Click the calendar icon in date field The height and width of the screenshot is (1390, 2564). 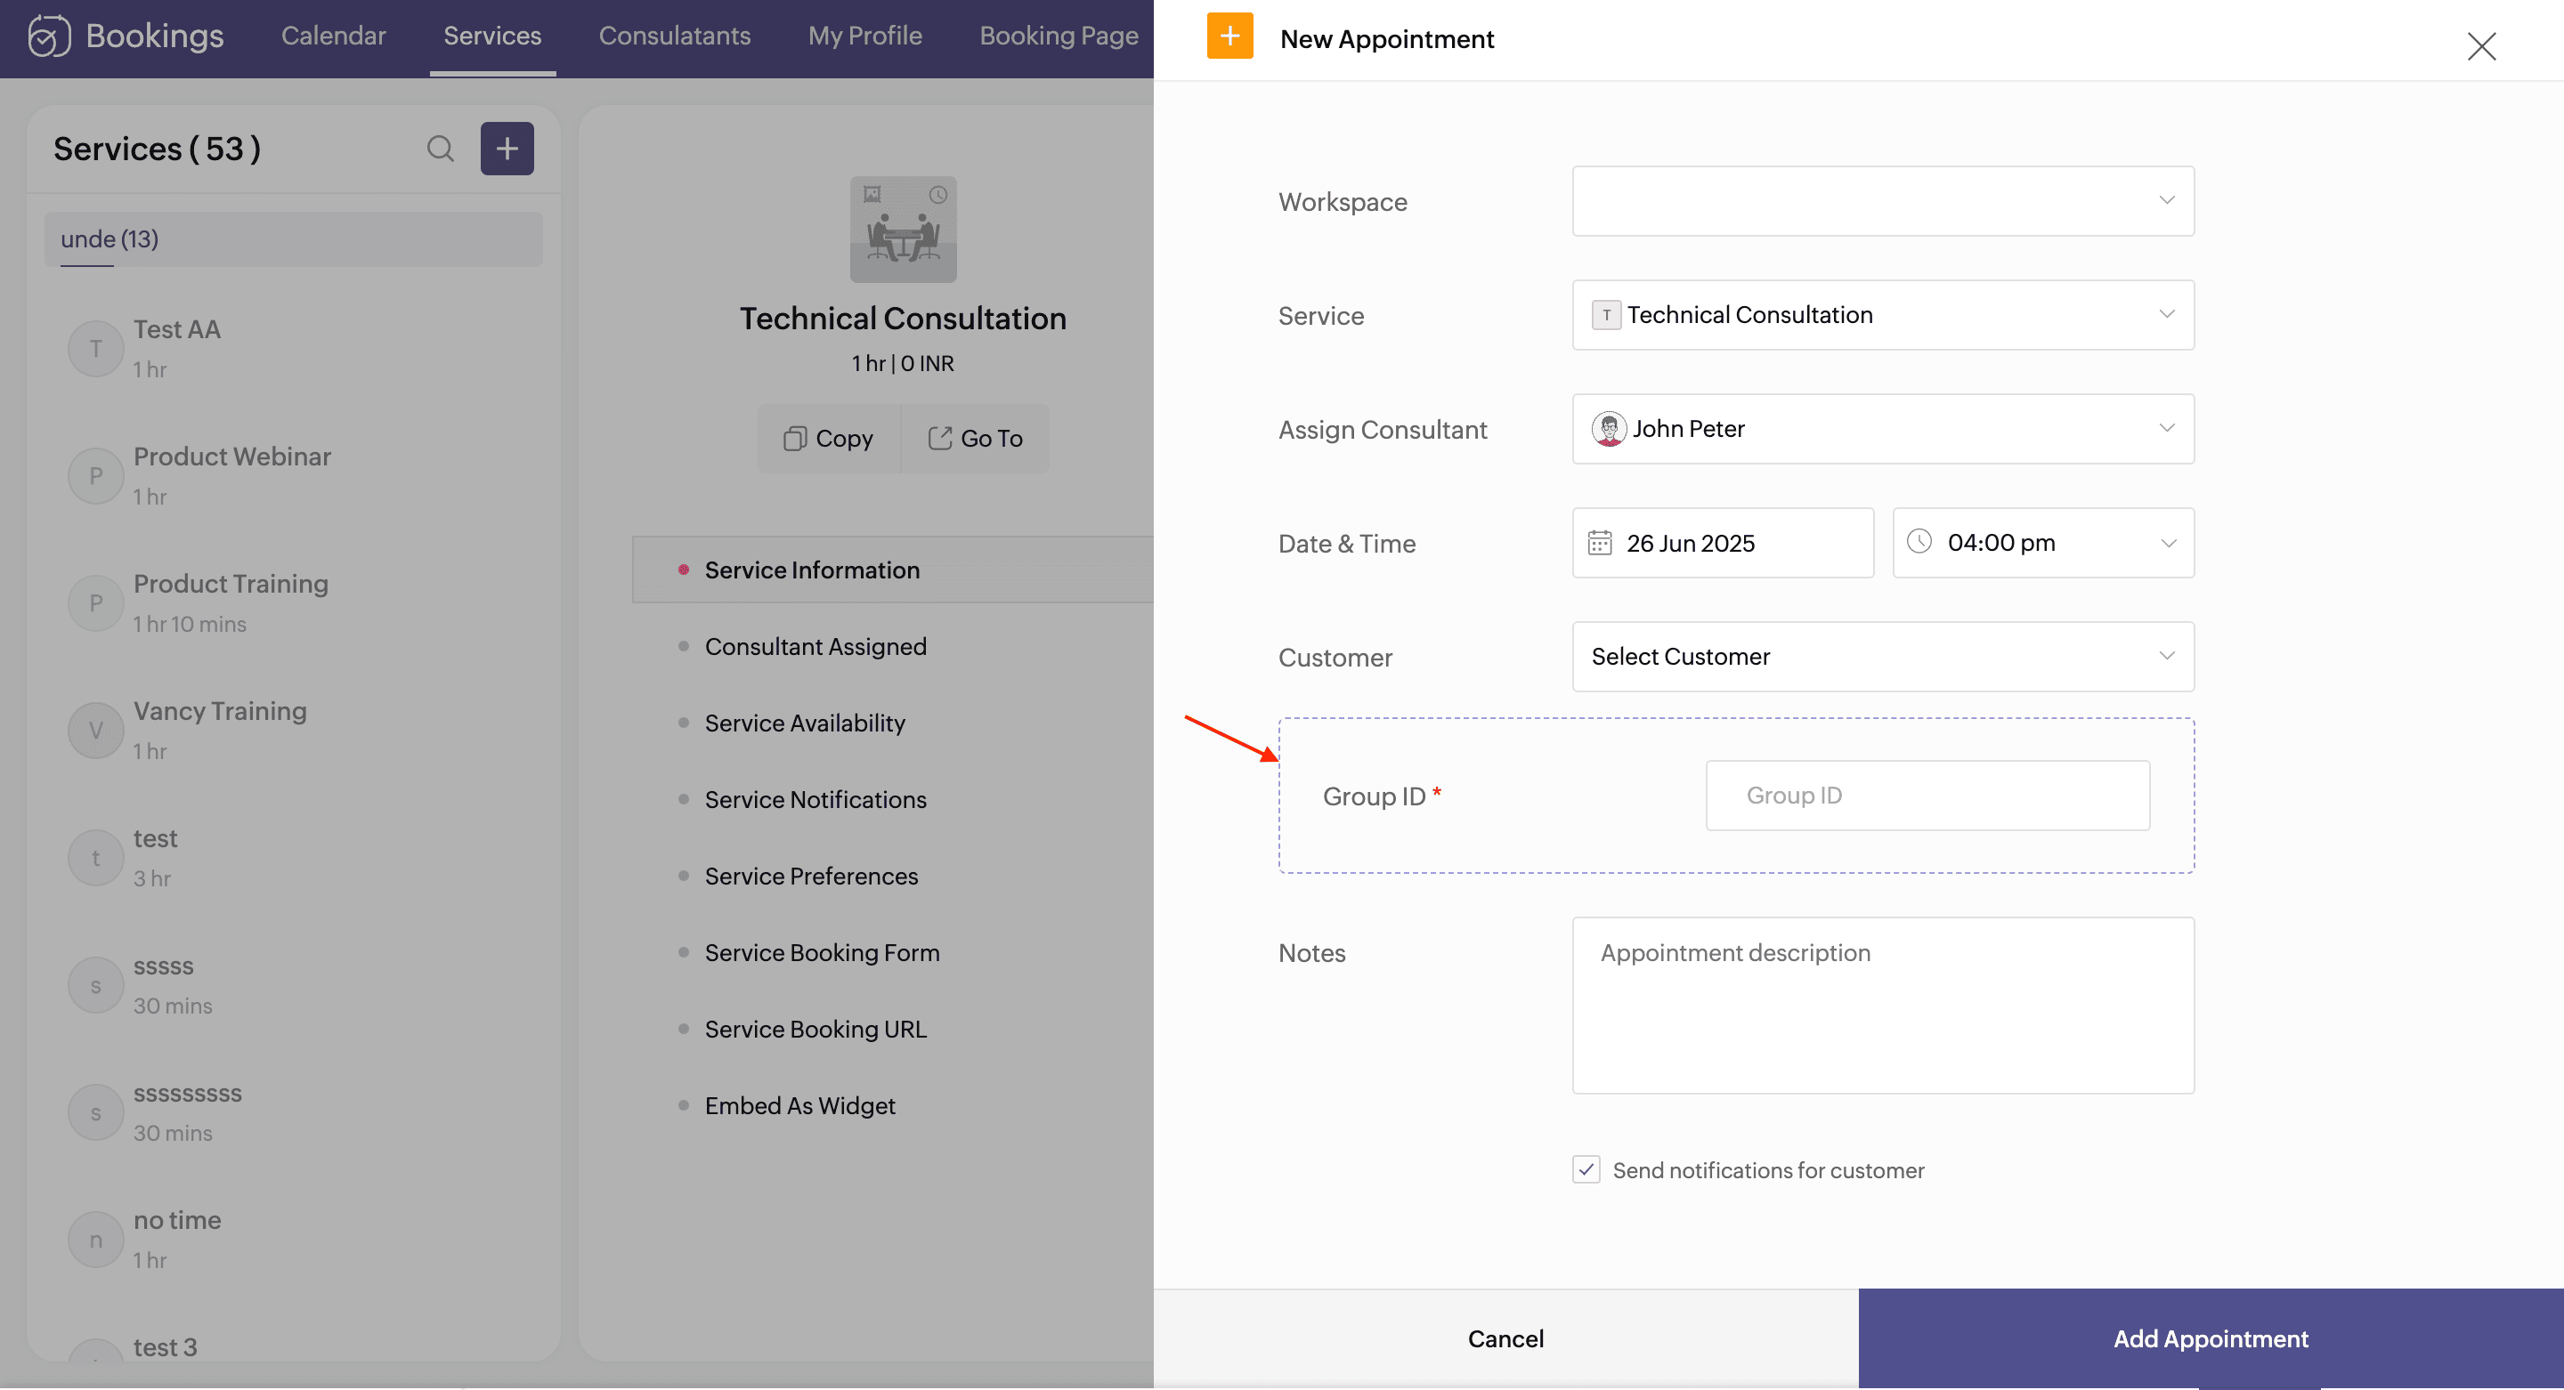1600,542
